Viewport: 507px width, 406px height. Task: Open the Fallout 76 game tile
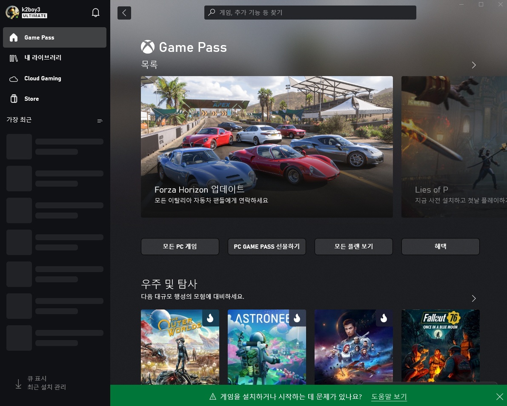(x=441, y=347)
